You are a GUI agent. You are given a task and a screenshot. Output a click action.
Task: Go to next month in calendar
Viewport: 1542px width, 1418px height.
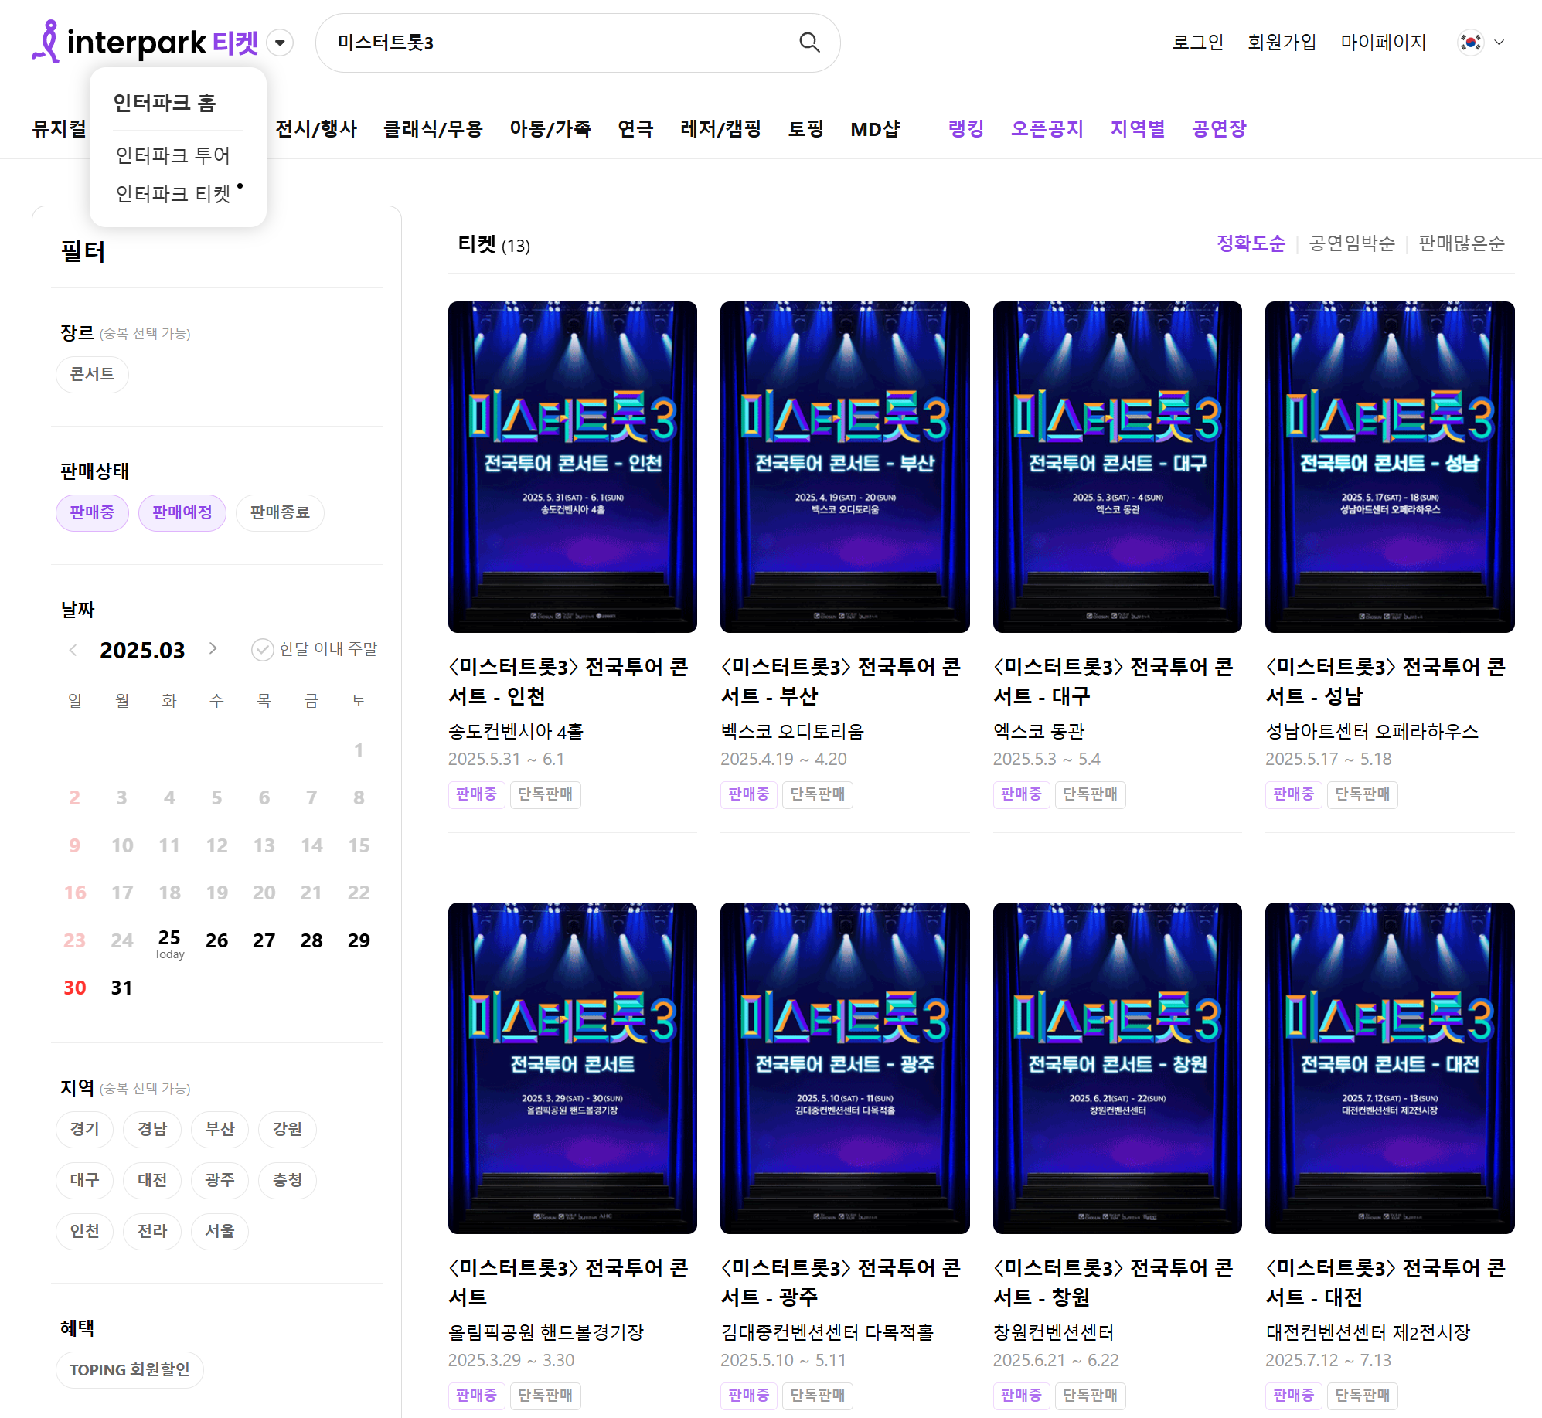[213, 649]
